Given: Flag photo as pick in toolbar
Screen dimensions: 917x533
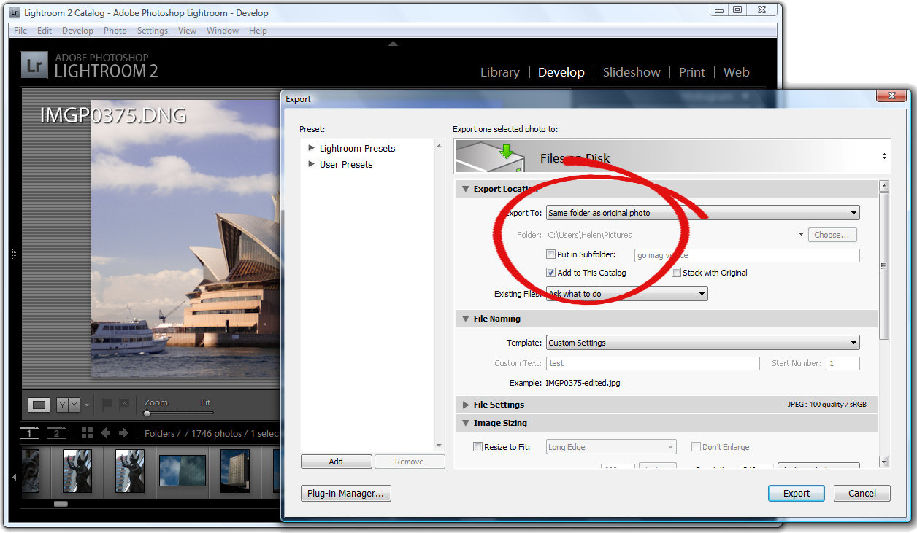Looking at the screenshot, I should coord(108,404).
